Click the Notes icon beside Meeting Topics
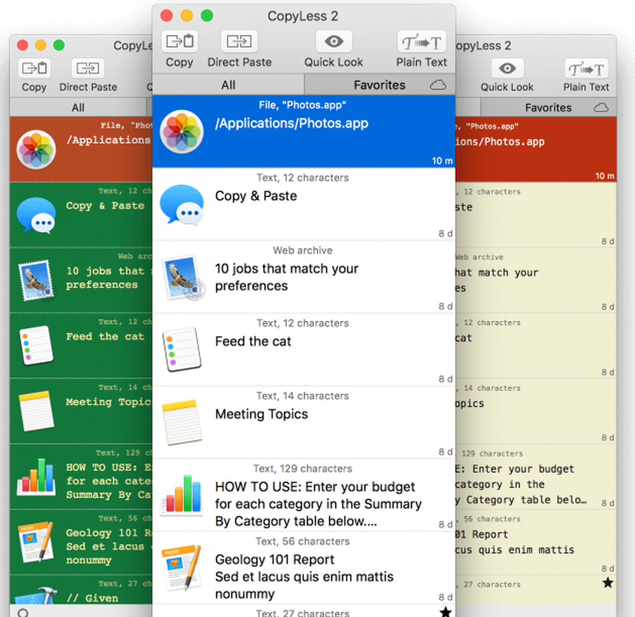Screen dimensions: 635x617 [182, 422]
